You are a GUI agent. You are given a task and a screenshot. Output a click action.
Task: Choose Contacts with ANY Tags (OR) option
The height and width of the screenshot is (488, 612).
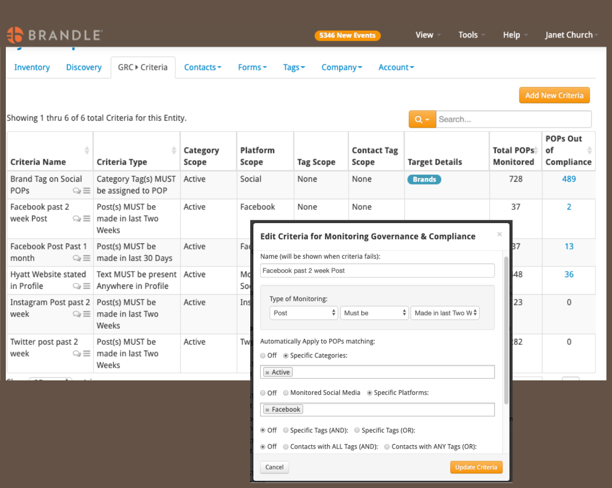(x=387, y=447)
